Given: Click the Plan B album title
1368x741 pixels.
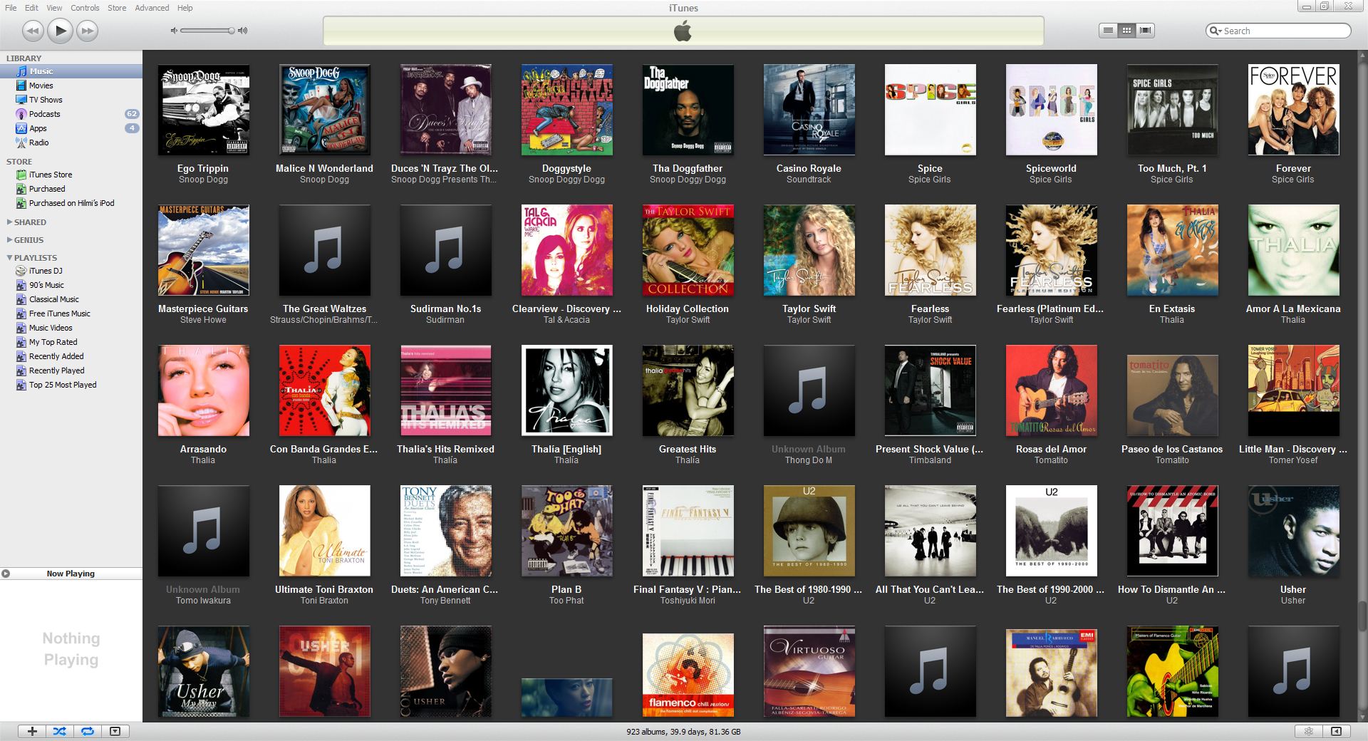Looking at the screenshot, I should tap(566, 589).
